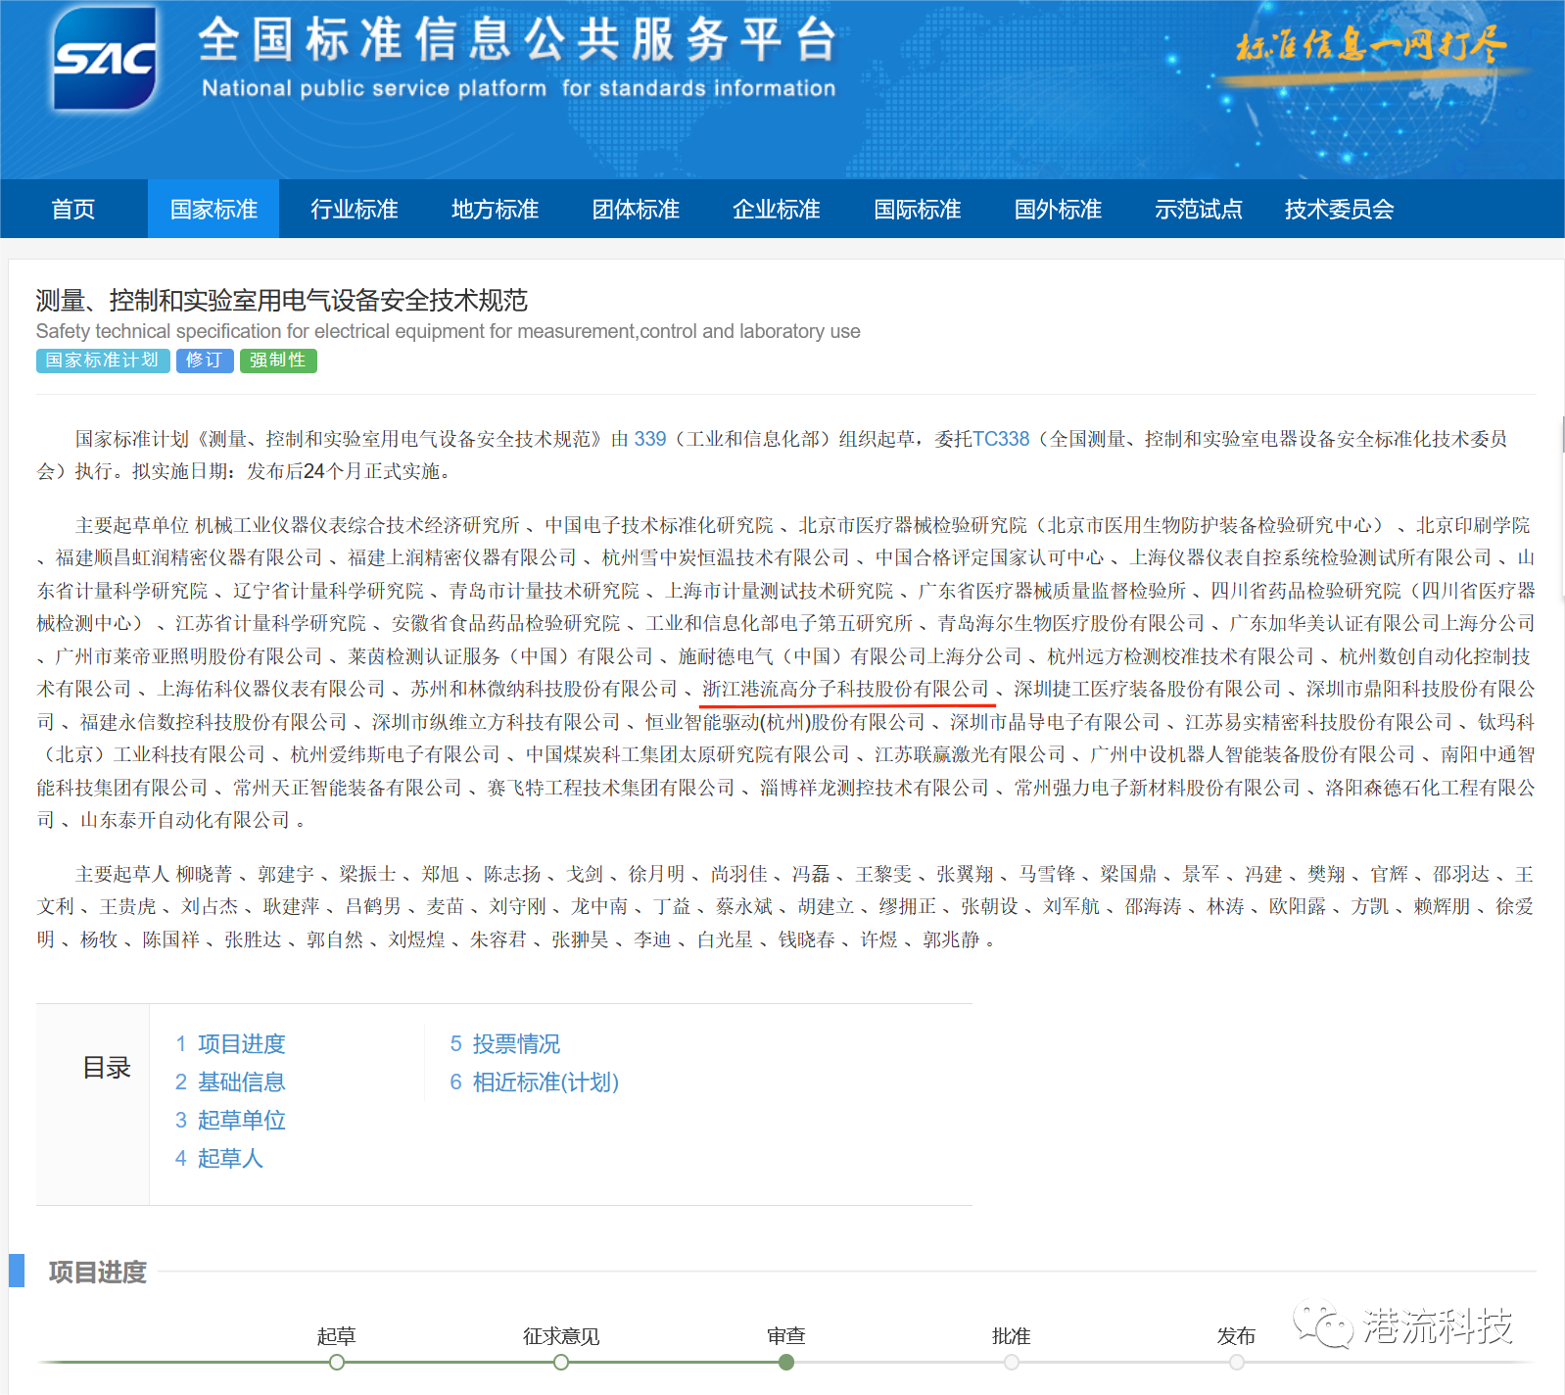The image size is (1565, 1395).
Task: Click the 港流科技 WeChat watermark icon
Action: (1319, 1324)
